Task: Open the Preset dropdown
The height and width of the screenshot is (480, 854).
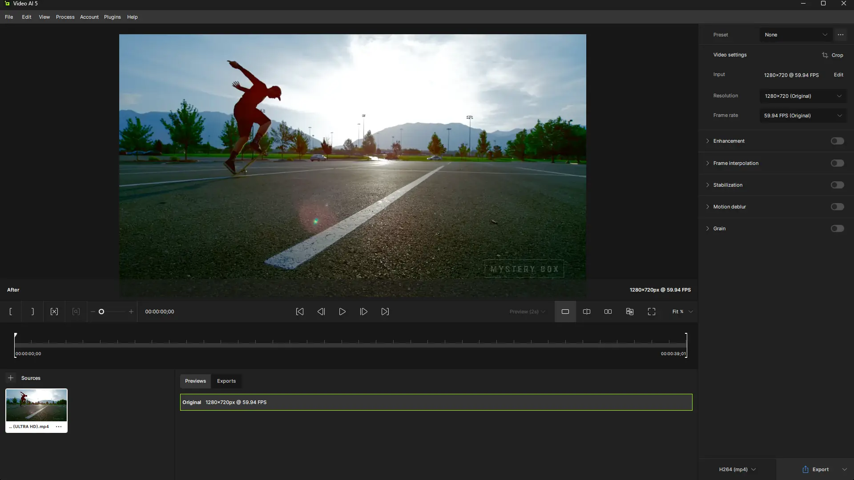Action: coord(795,35)
